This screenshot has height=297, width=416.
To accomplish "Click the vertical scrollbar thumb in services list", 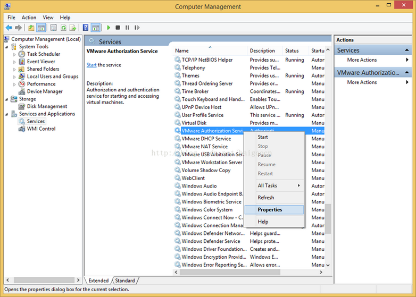I will click(x=328, y=218).
